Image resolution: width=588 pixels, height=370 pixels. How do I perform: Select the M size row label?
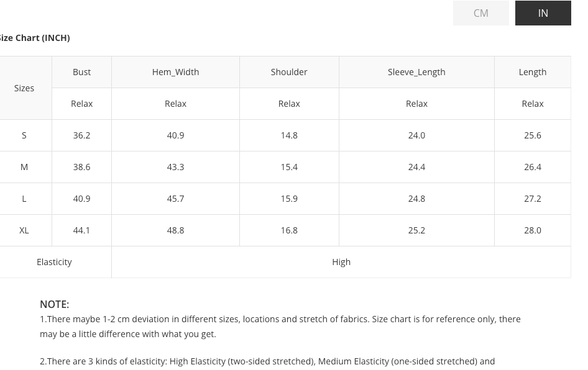[24, 167]
